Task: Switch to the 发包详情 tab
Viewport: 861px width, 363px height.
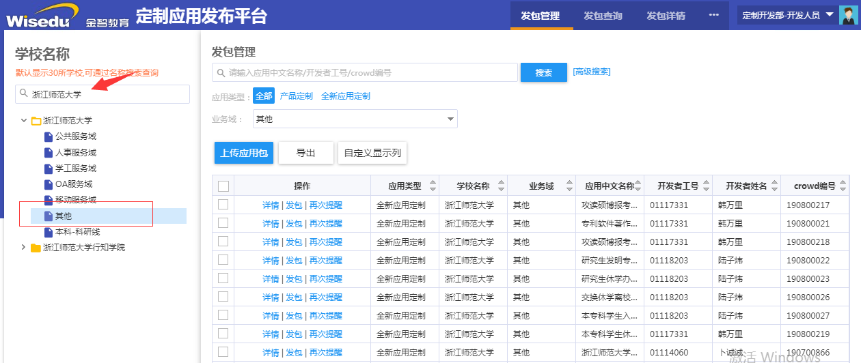Action: point(666,16)
